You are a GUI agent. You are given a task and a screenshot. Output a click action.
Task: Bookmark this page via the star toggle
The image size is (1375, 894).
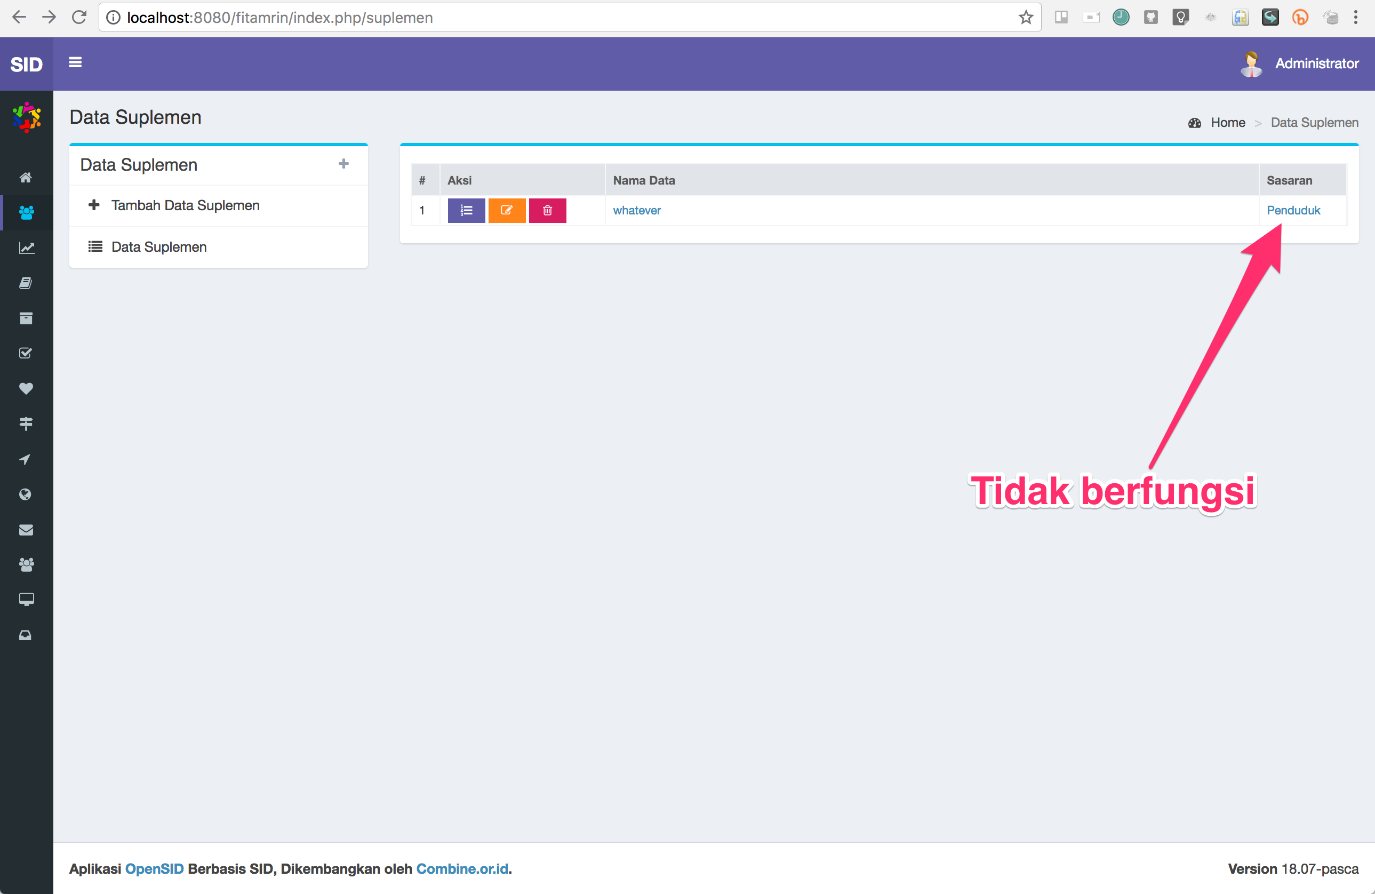point(1026,18)
